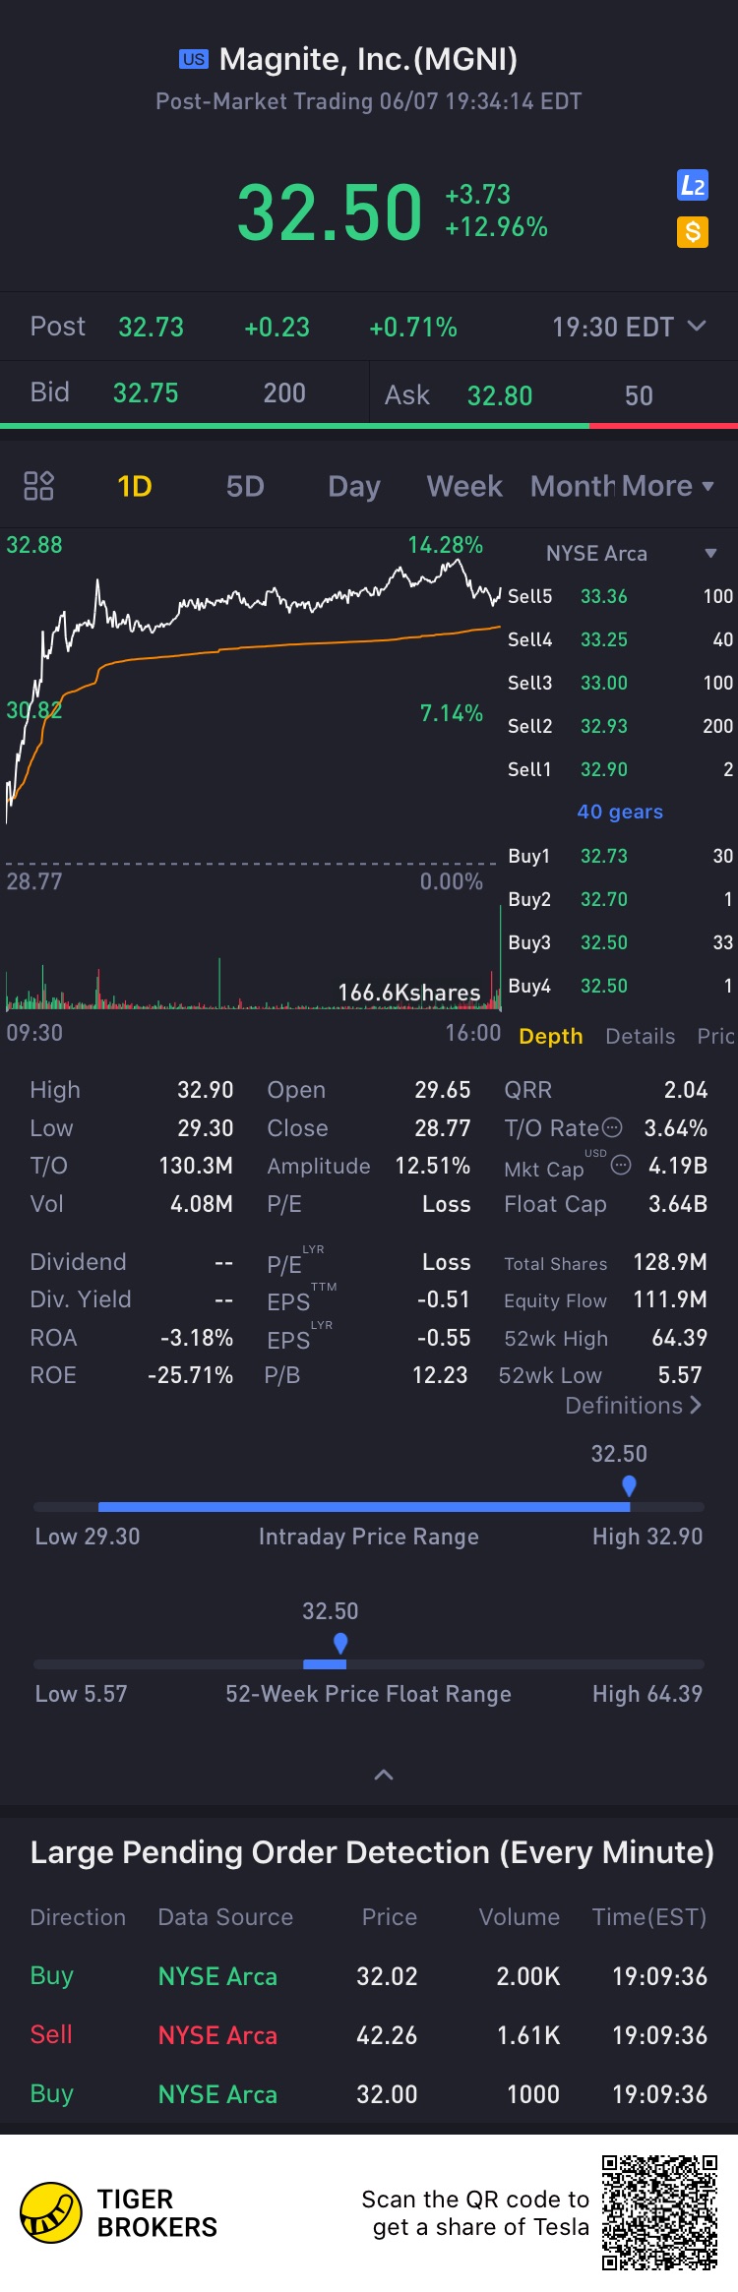
Task: Tap the P/B value 12.23
Action: tap(440, 1375)
